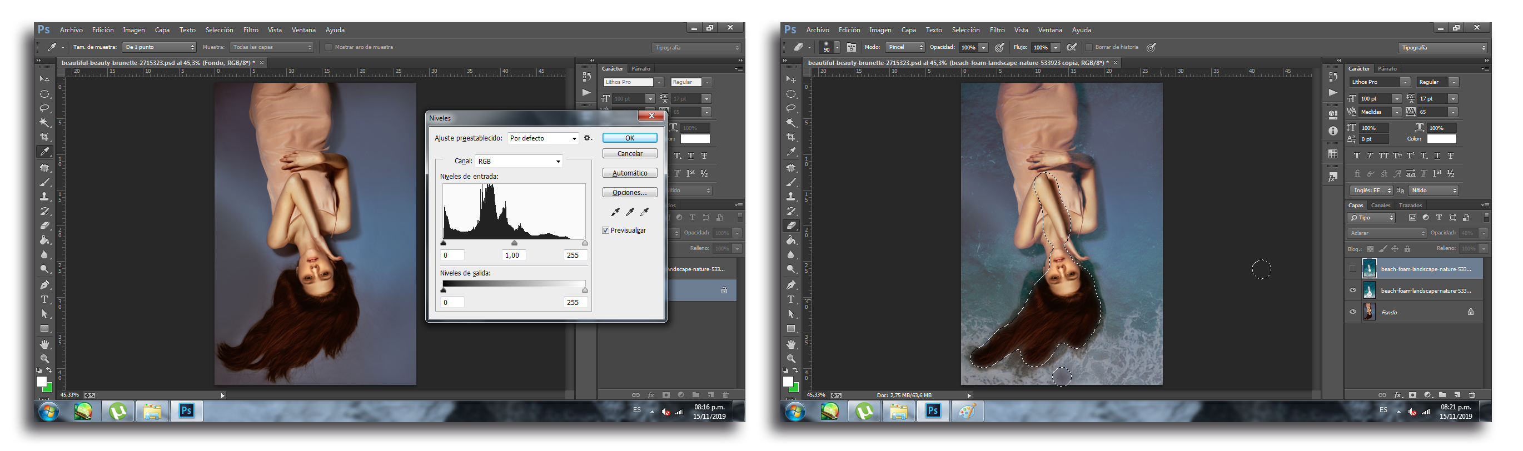
Task: Open the Selección menu in right window
Action: tap(965, 29)
